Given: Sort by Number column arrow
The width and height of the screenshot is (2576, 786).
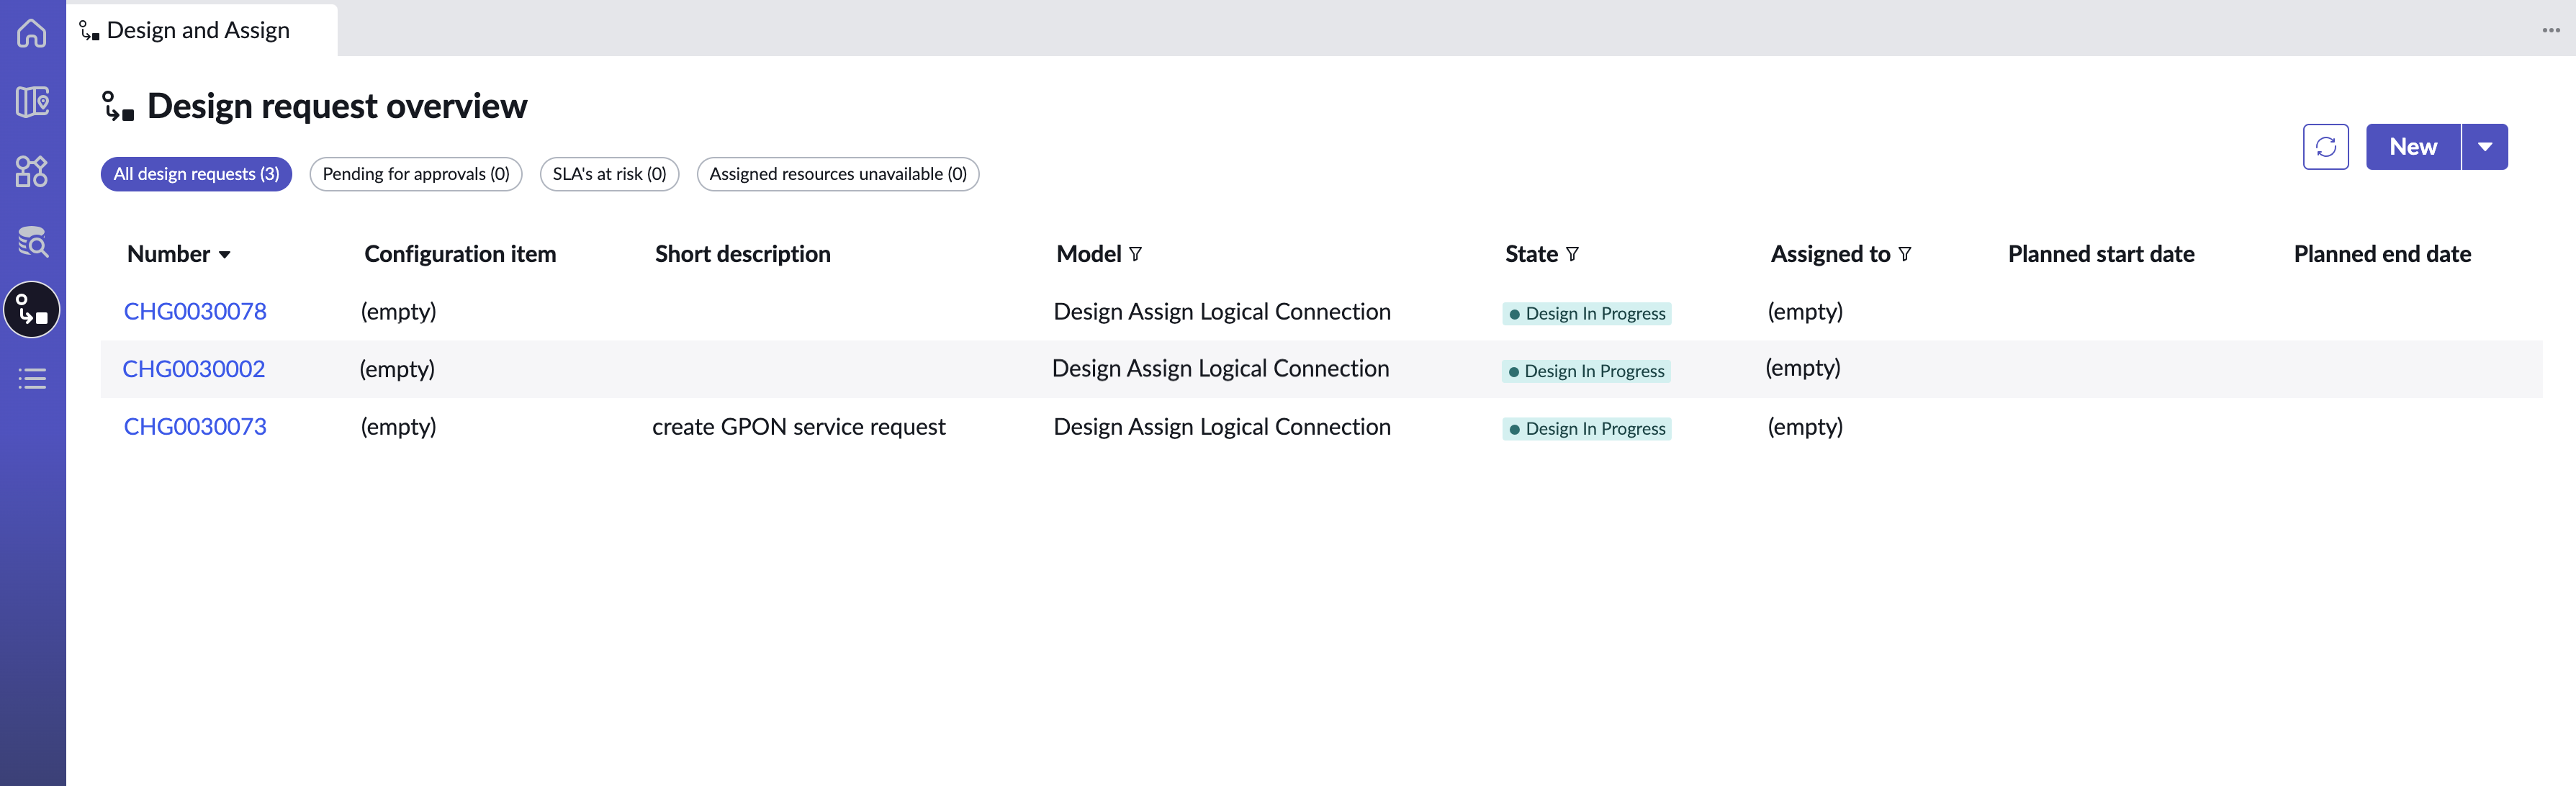Looking at the screenshot, I should point(225,255).
